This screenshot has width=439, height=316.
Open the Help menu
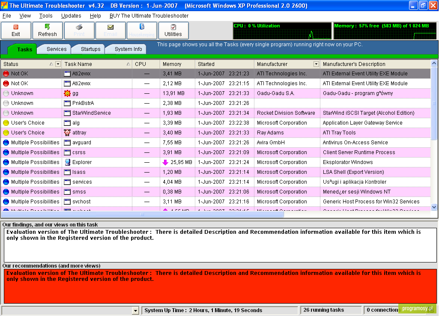(95, 16)
